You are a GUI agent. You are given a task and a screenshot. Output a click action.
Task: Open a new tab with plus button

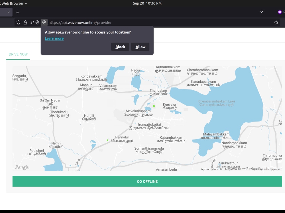(18, 12)
